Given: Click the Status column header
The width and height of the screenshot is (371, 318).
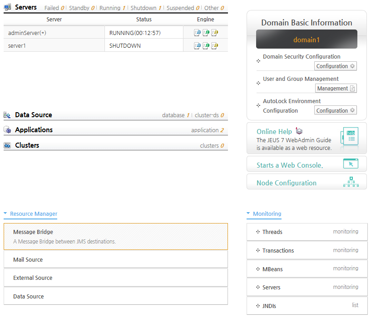Looking at the screenshot, I should click(144, 20).
